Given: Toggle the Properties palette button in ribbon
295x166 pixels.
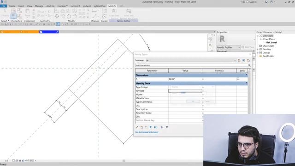Looking at the screenshot, I should tap(13, 16).
